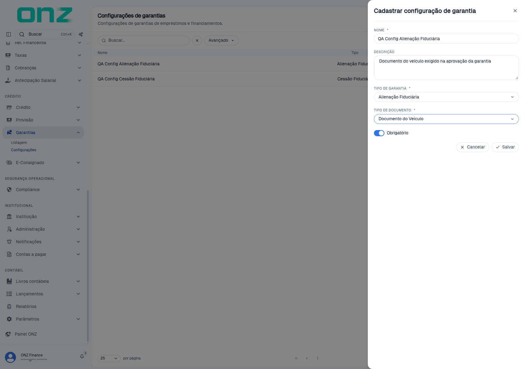Go to the first page of results
This screenshot has width=525, height=369.
click(x=296, y=358)
